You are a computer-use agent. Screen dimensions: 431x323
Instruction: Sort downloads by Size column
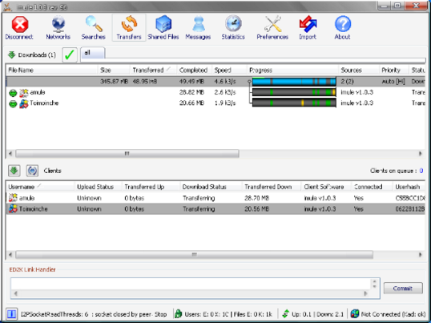(114, 70)
